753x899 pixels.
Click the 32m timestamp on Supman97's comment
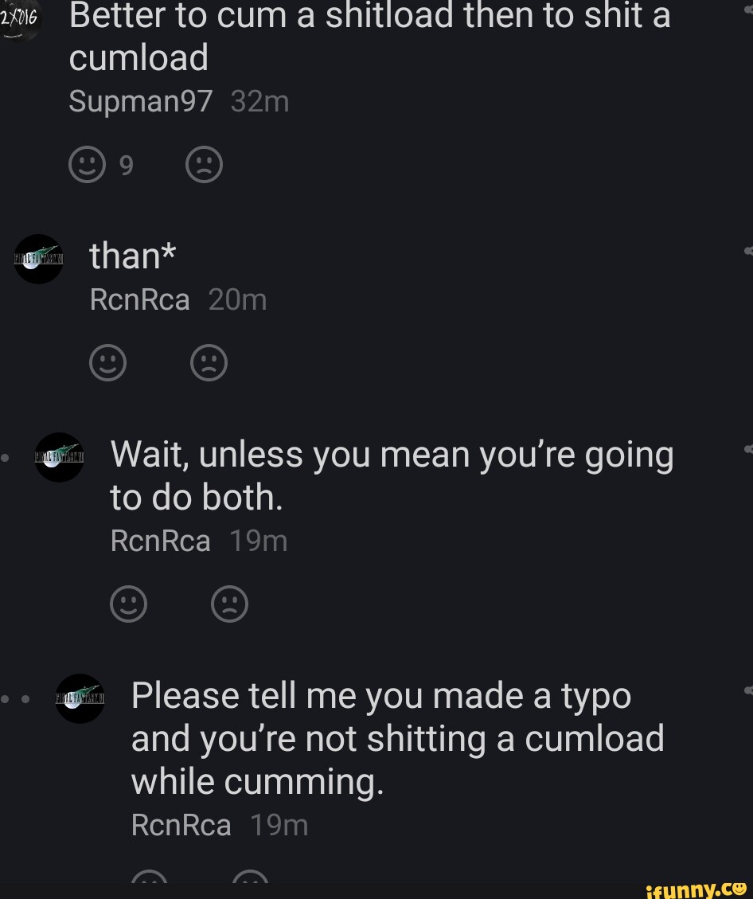point(259,101)
